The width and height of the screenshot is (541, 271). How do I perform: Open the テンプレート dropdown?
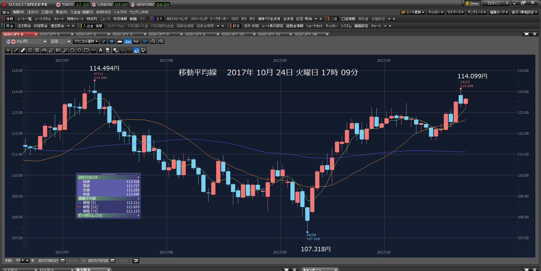point(477,12)
